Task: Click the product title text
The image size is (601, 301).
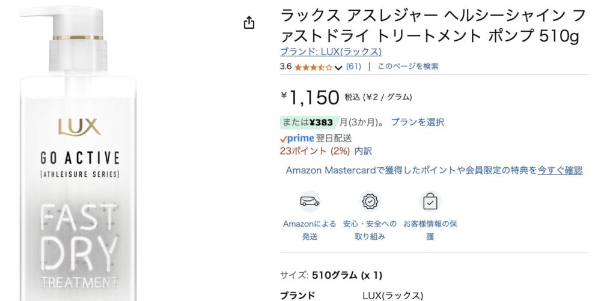Action: (x=433, y=26)
